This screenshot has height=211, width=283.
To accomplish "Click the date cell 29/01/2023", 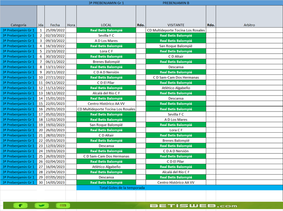I will tap(55, 109).
